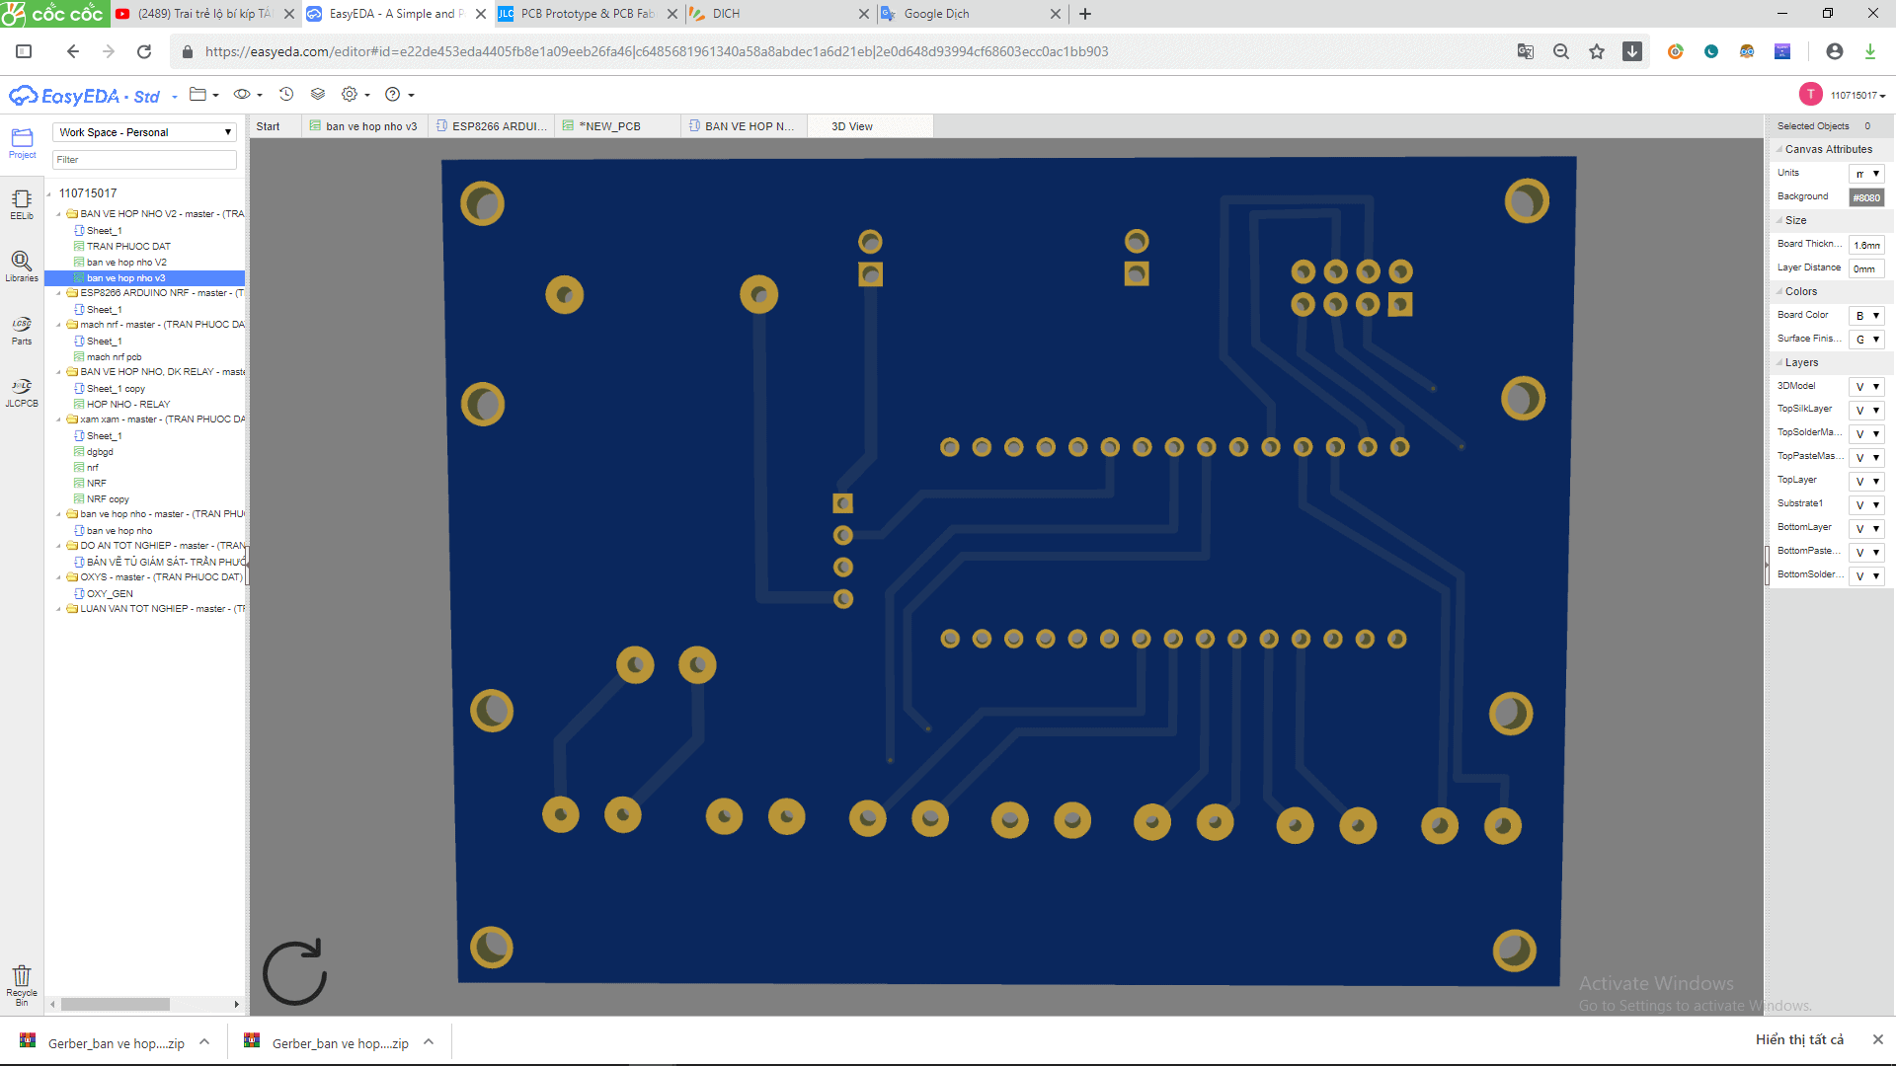Click the project Filter input field

pos(144,160)
